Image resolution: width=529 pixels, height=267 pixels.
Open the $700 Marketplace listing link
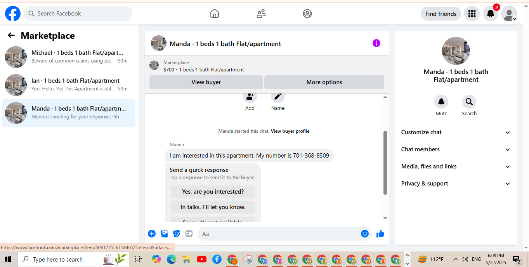204,70
